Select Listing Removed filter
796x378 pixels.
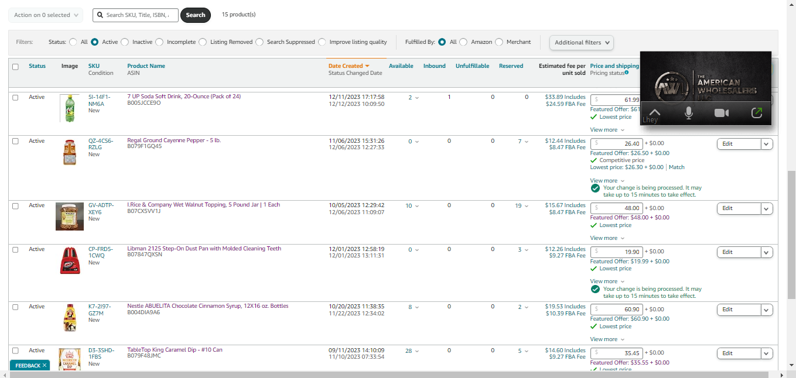pyautogui.click(x=203, y=42)
